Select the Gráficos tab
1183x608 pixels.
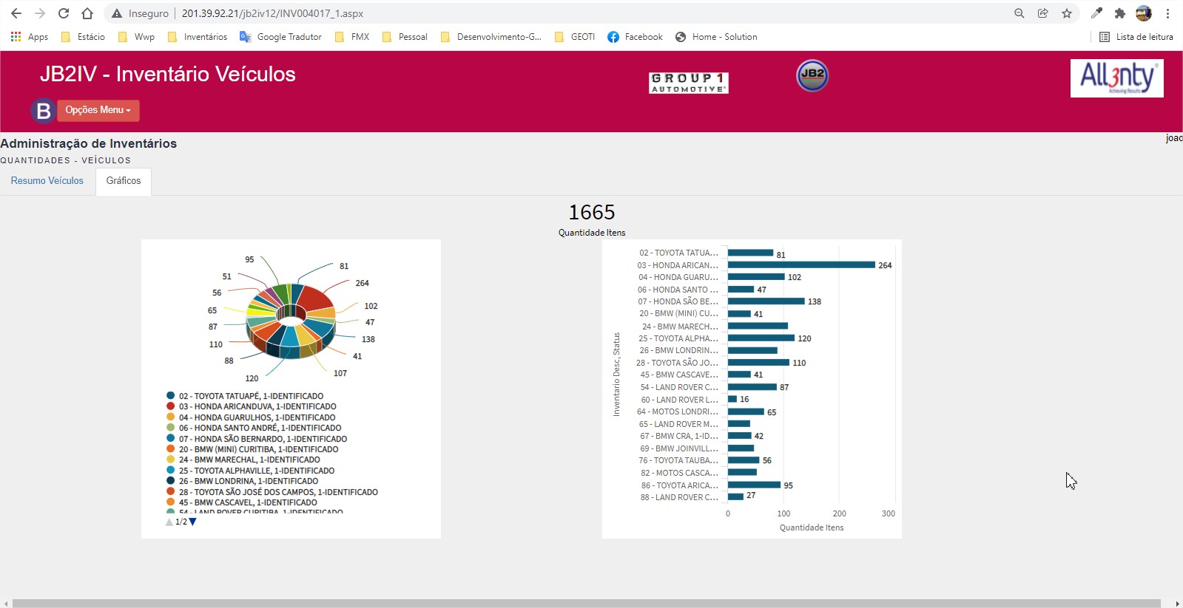pos(124,181)
